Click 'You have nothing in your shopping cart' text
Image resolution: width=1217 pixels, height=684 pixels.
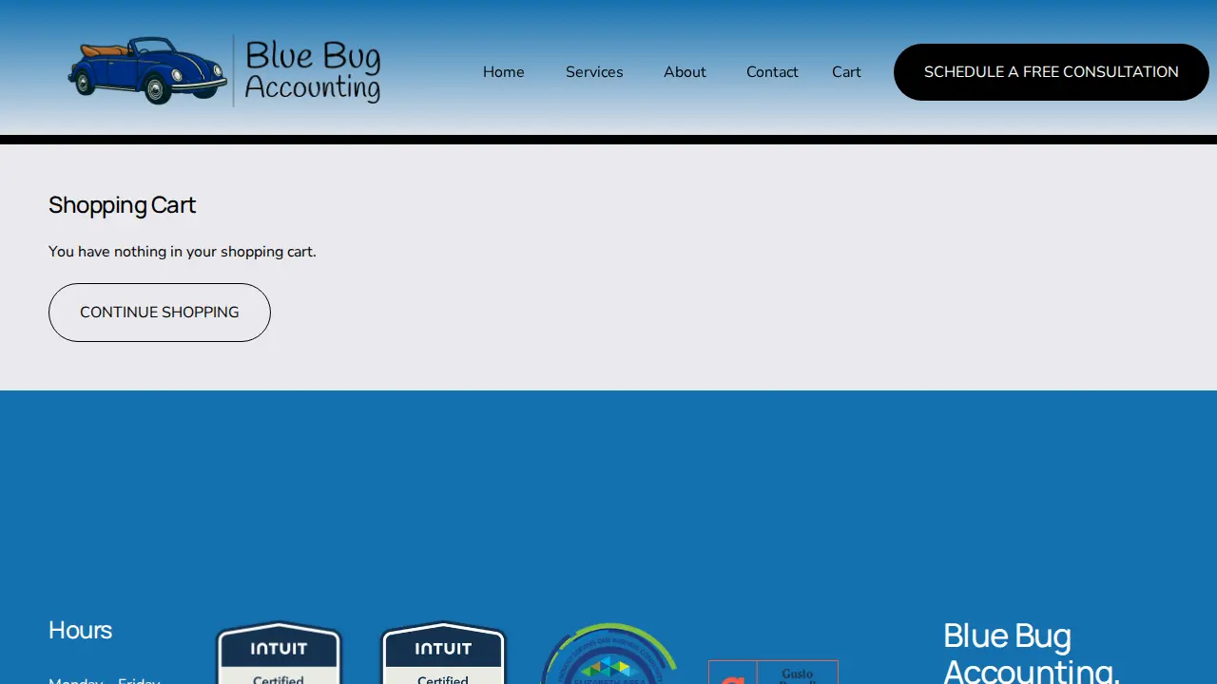tap(183, 252)
